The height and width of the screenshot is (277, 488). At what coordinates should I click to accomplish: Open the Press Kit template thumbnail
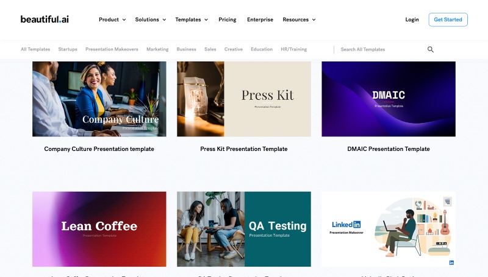(243, 99)
